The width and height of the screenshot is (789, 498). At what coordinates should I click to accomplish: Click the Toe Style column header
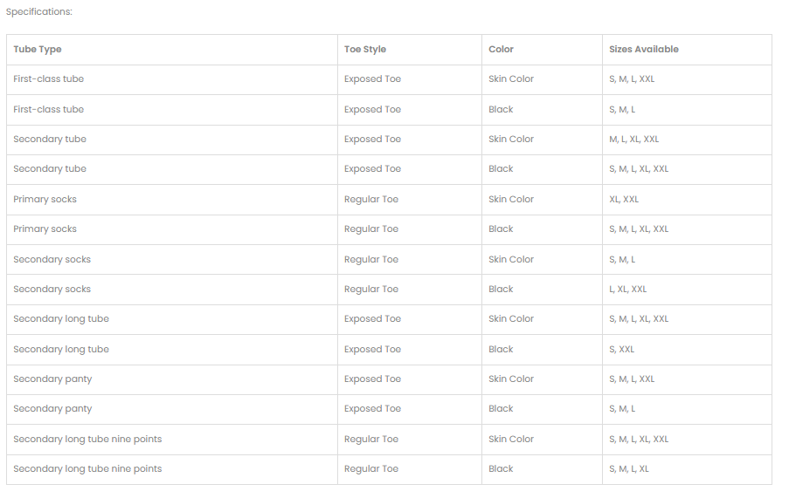[x=365, y=50]
